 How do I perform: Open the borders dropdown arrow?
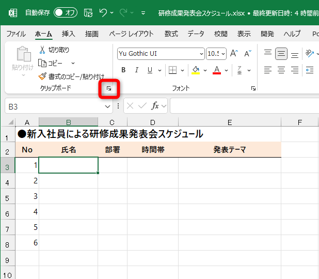click(183, 70)
